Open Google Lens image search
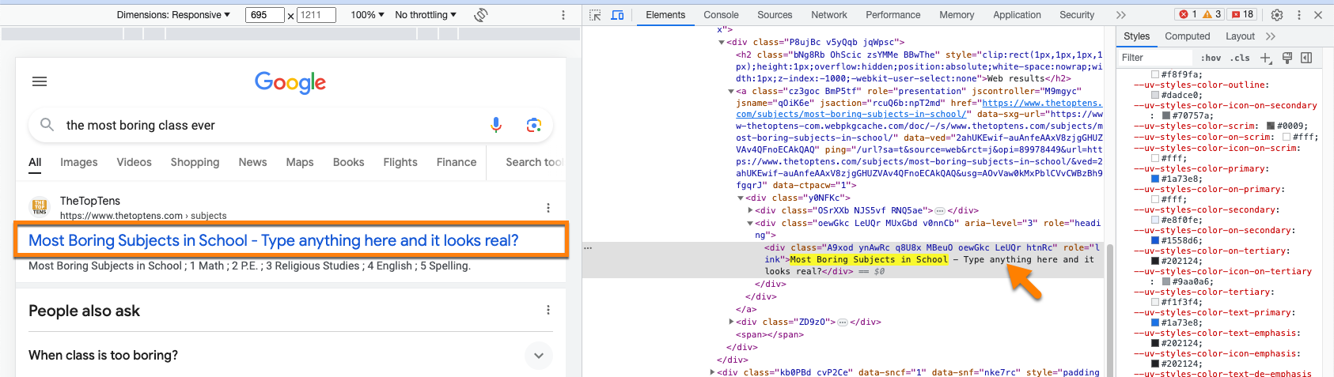This screenshot has height=377, width=1334. (533, 125)
